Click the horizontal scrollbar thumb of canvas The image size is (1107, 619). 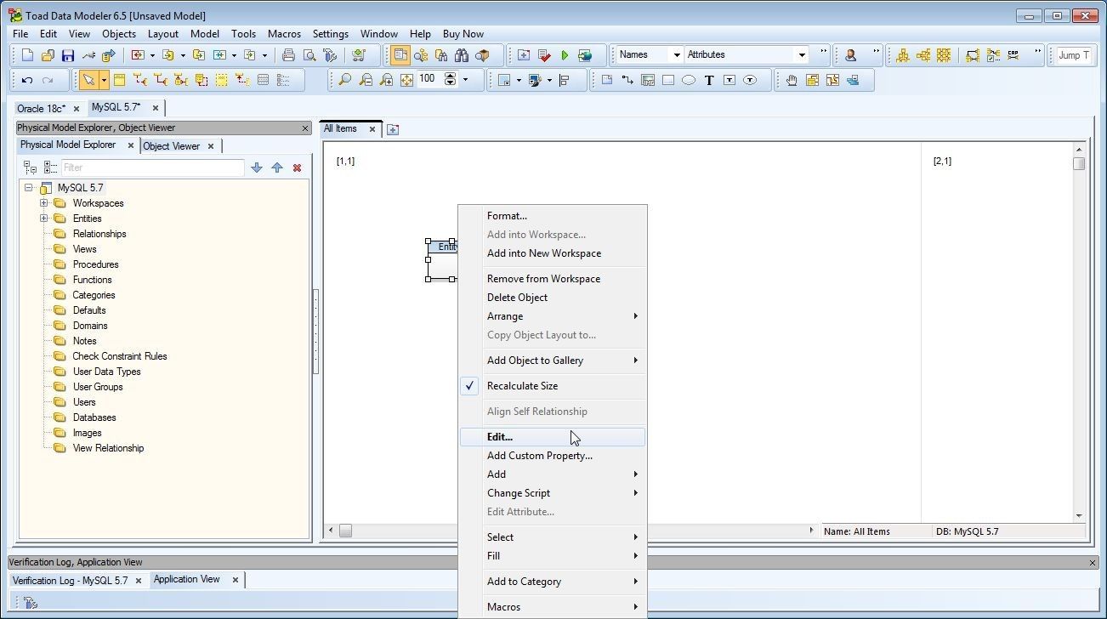345,531
